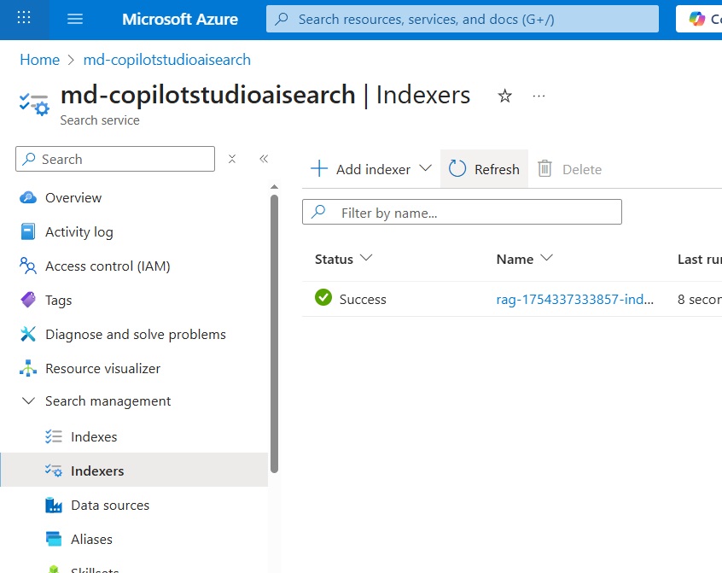This screenshot has width=722, height=573.
Task: Click the search service resource icon
Action: (x=34, y=104)
